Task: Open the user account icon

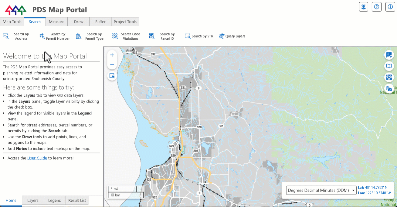Action: 363,7
